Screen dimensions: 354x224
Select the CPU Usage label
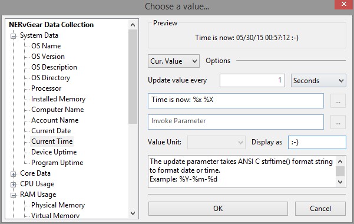pos(37,184)
